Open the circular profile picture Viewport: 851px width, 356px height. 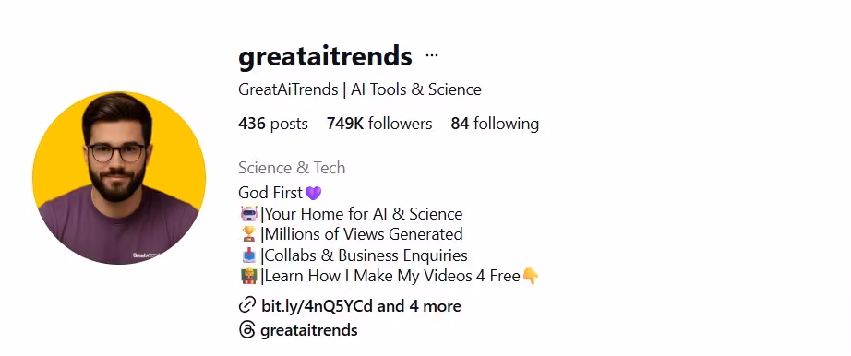pyautogui.click(x=119, y=178)
